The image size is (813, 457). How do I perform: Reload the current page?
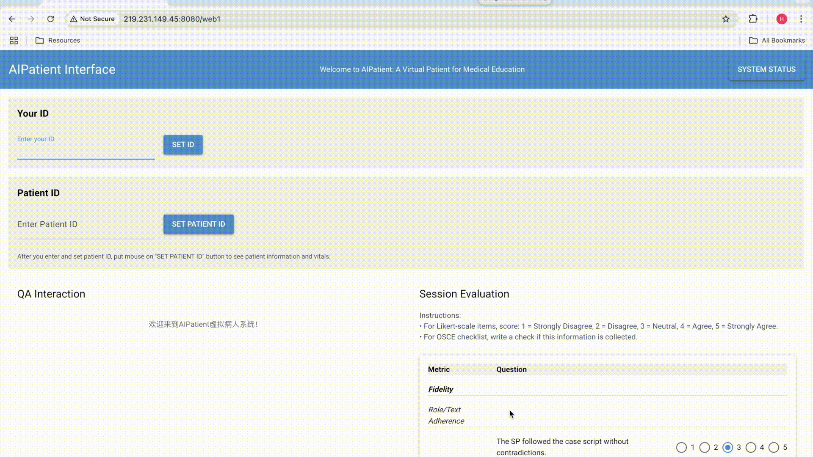point(50,19)
